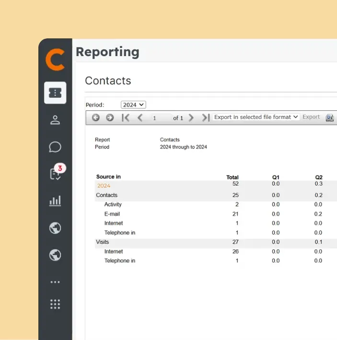Click the orange C logo in the sidebar
The image size is (337, 340).
coord(55,59)
